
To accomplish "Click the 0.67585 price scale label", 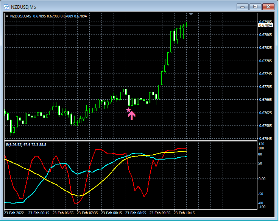I will [x=265, y=126].
